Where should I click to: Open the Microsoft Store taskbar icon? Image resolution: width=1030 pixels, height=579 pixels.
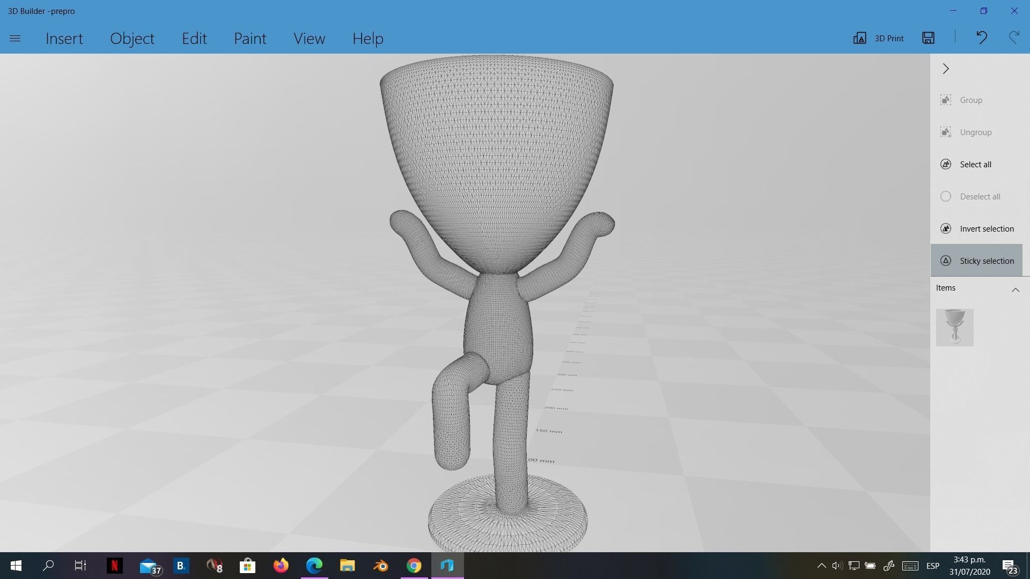(247, 566)
